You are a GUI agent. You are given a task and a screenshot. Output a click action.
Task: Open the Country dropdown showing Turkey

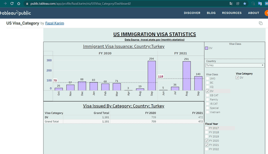pyautogui.click(x=235, y=65)
